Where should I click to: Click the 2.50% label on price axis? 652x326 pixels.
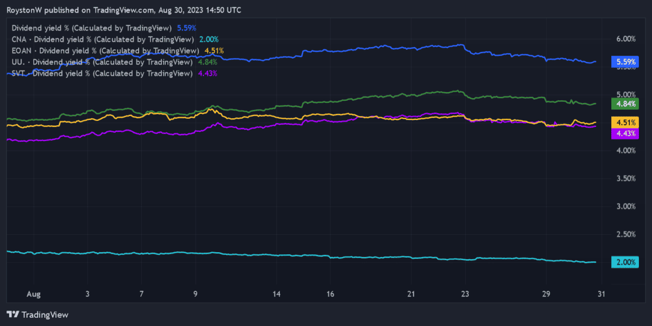pos(625,234)
